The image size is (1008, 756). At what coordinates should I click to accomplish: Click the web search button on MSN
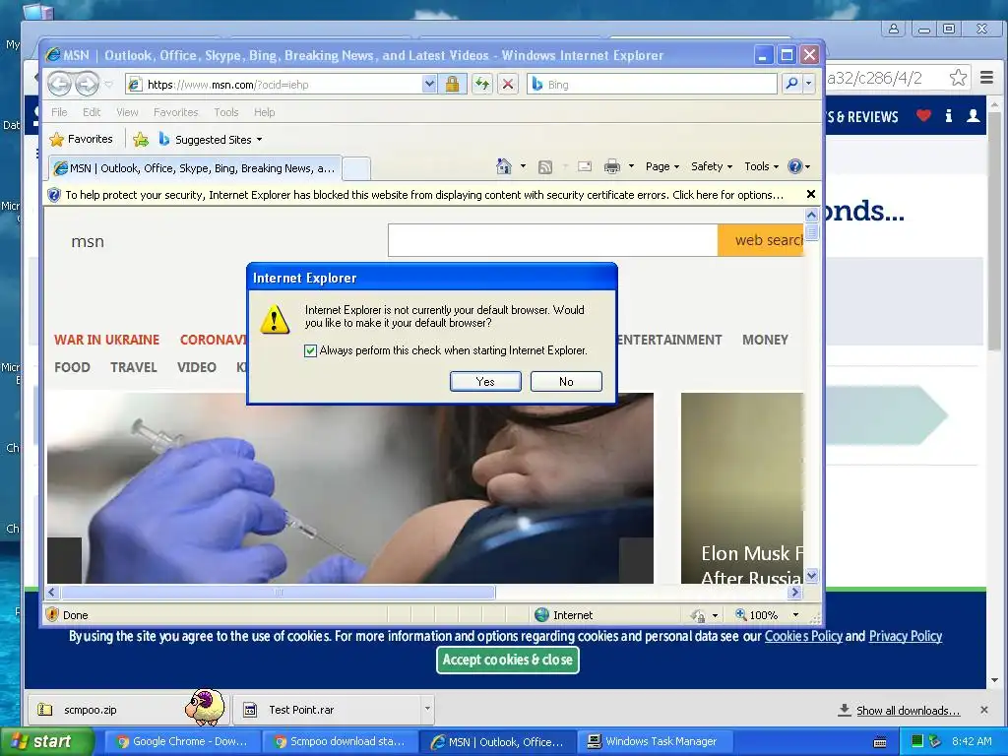click(761, 240)
